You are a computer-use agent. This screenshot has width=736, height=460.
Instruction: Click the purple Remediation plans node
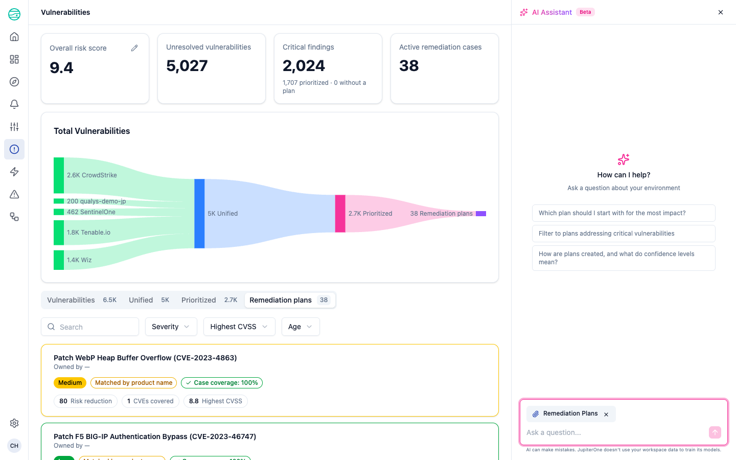(x=481, y=214)
